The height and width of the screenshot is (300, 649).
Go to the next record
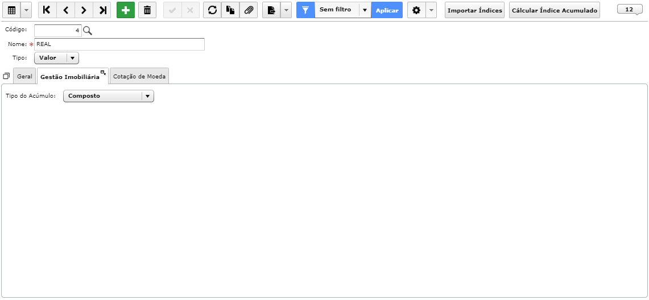click(x=84, y=10)
